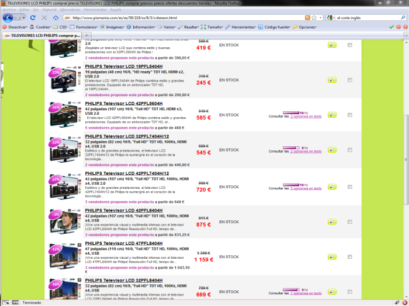409x306 pixels.
Task: Click rating bar of 42PFL7404H/12
Action: [x=291, y=185]
